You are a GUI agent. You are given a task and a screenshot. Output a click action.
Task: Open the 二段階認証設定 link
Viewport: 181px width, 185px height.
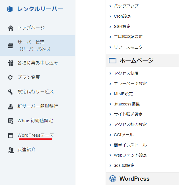[128, 37]
